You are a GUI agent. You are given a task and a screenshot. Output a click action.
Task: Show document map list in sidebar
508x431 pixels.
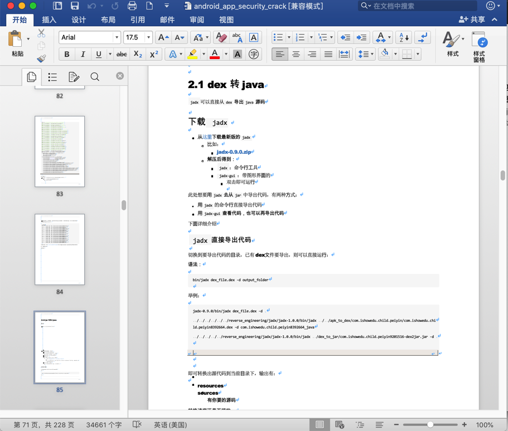pyautogui.click(x=52, y=77)
